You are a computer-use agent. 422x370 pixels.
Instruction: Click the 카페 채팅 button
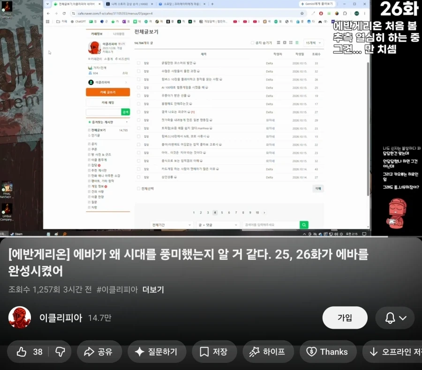[108, 103]
